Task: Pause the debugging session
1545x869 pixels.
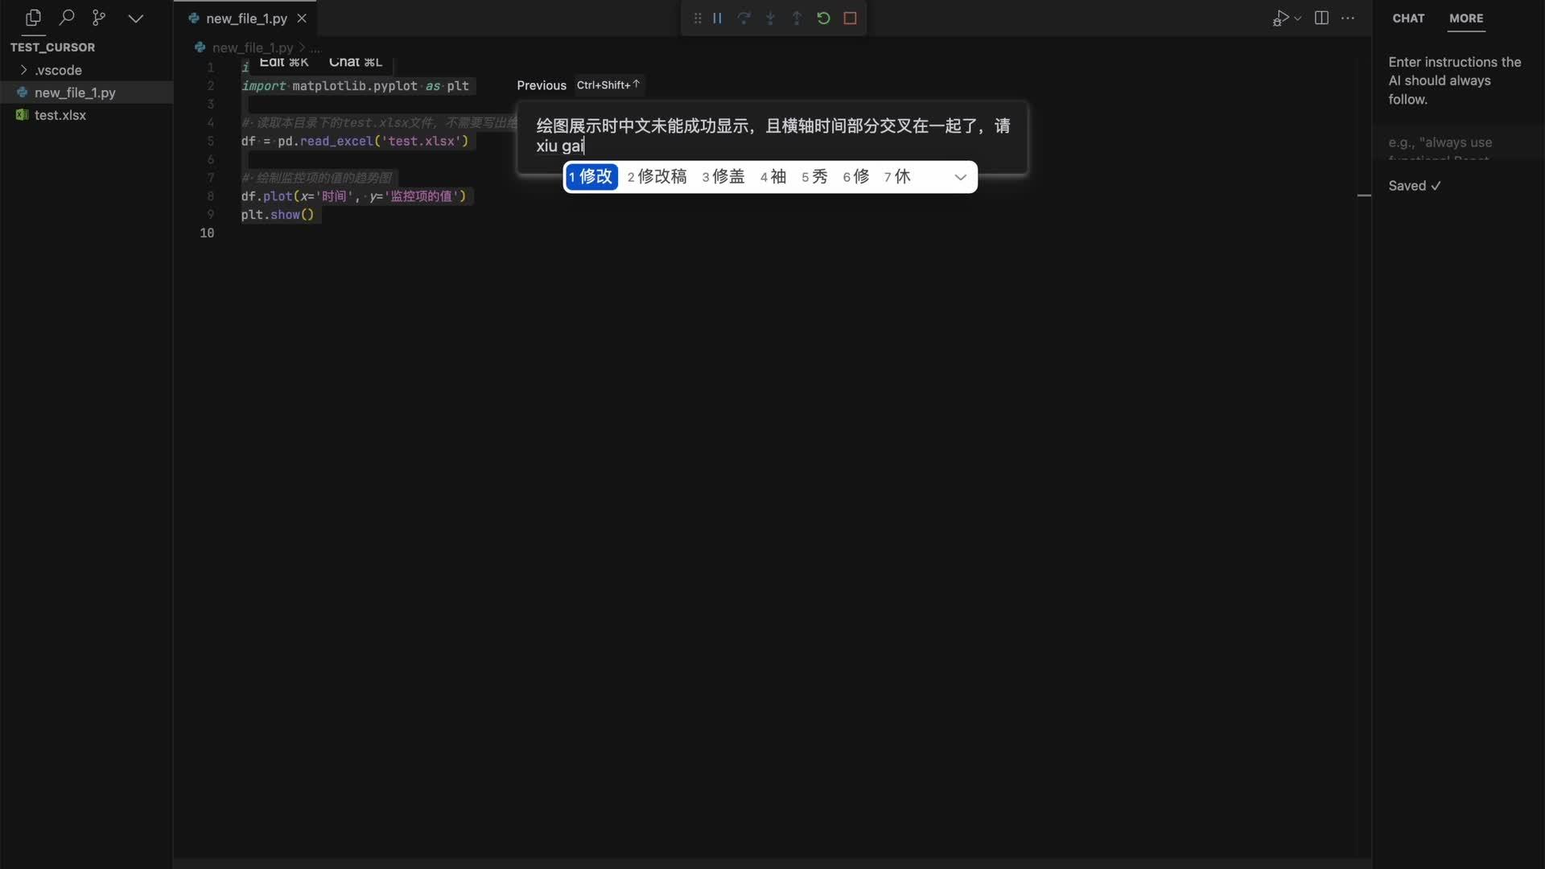Action: [x=717, y=19]
